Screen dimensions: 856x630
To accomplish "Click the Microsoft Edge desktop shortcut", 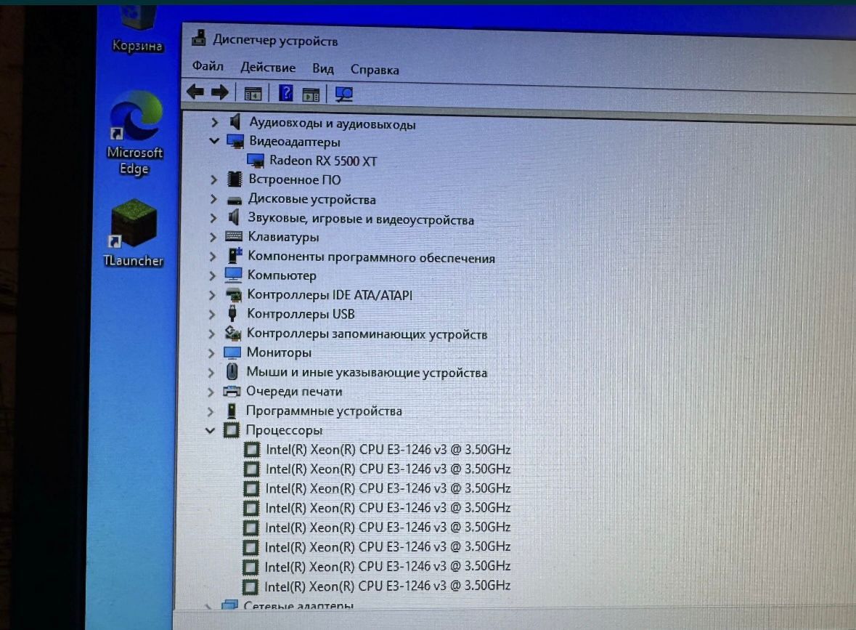I will (x=135, y=133).
